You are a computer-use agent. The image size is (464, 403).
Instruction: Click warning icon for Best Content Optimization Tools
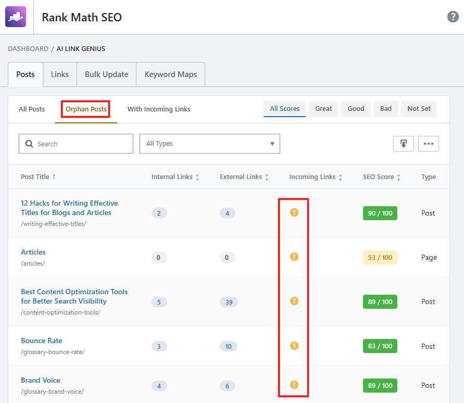[x=294, y=301]
